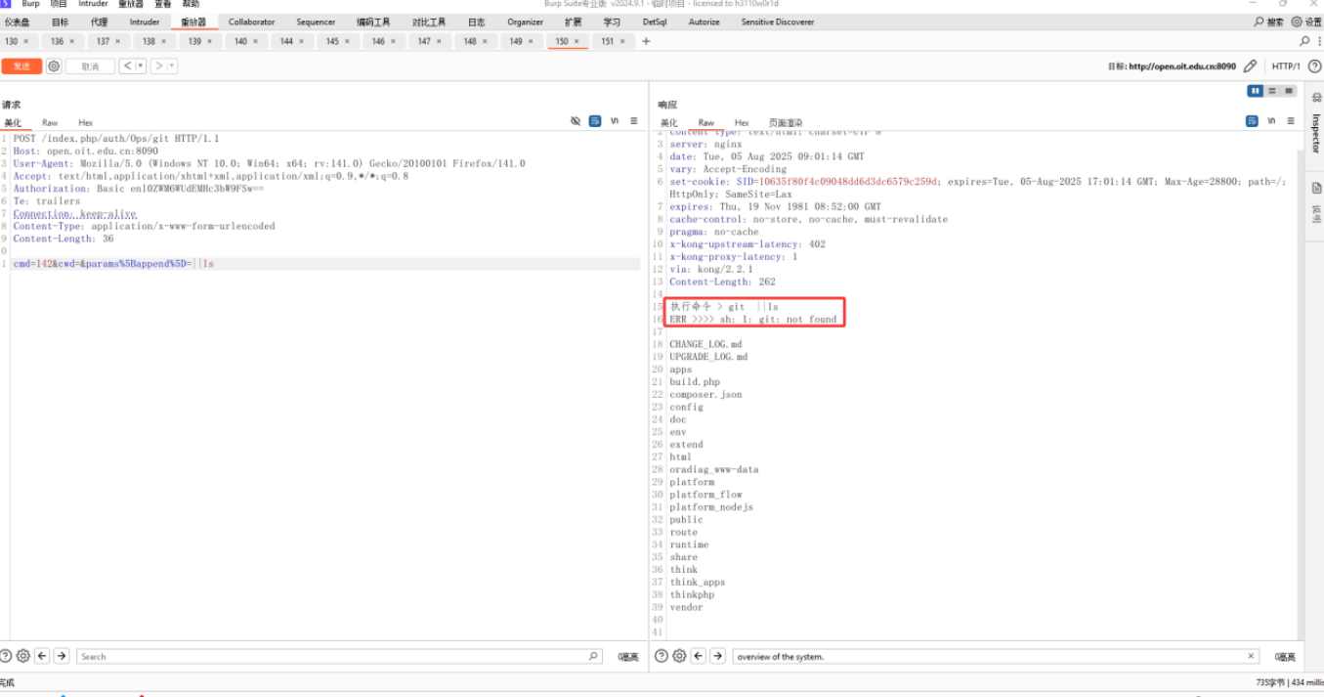Select the Hex tab in request panel
1324x697 pixels.
[x=86, y=123]
